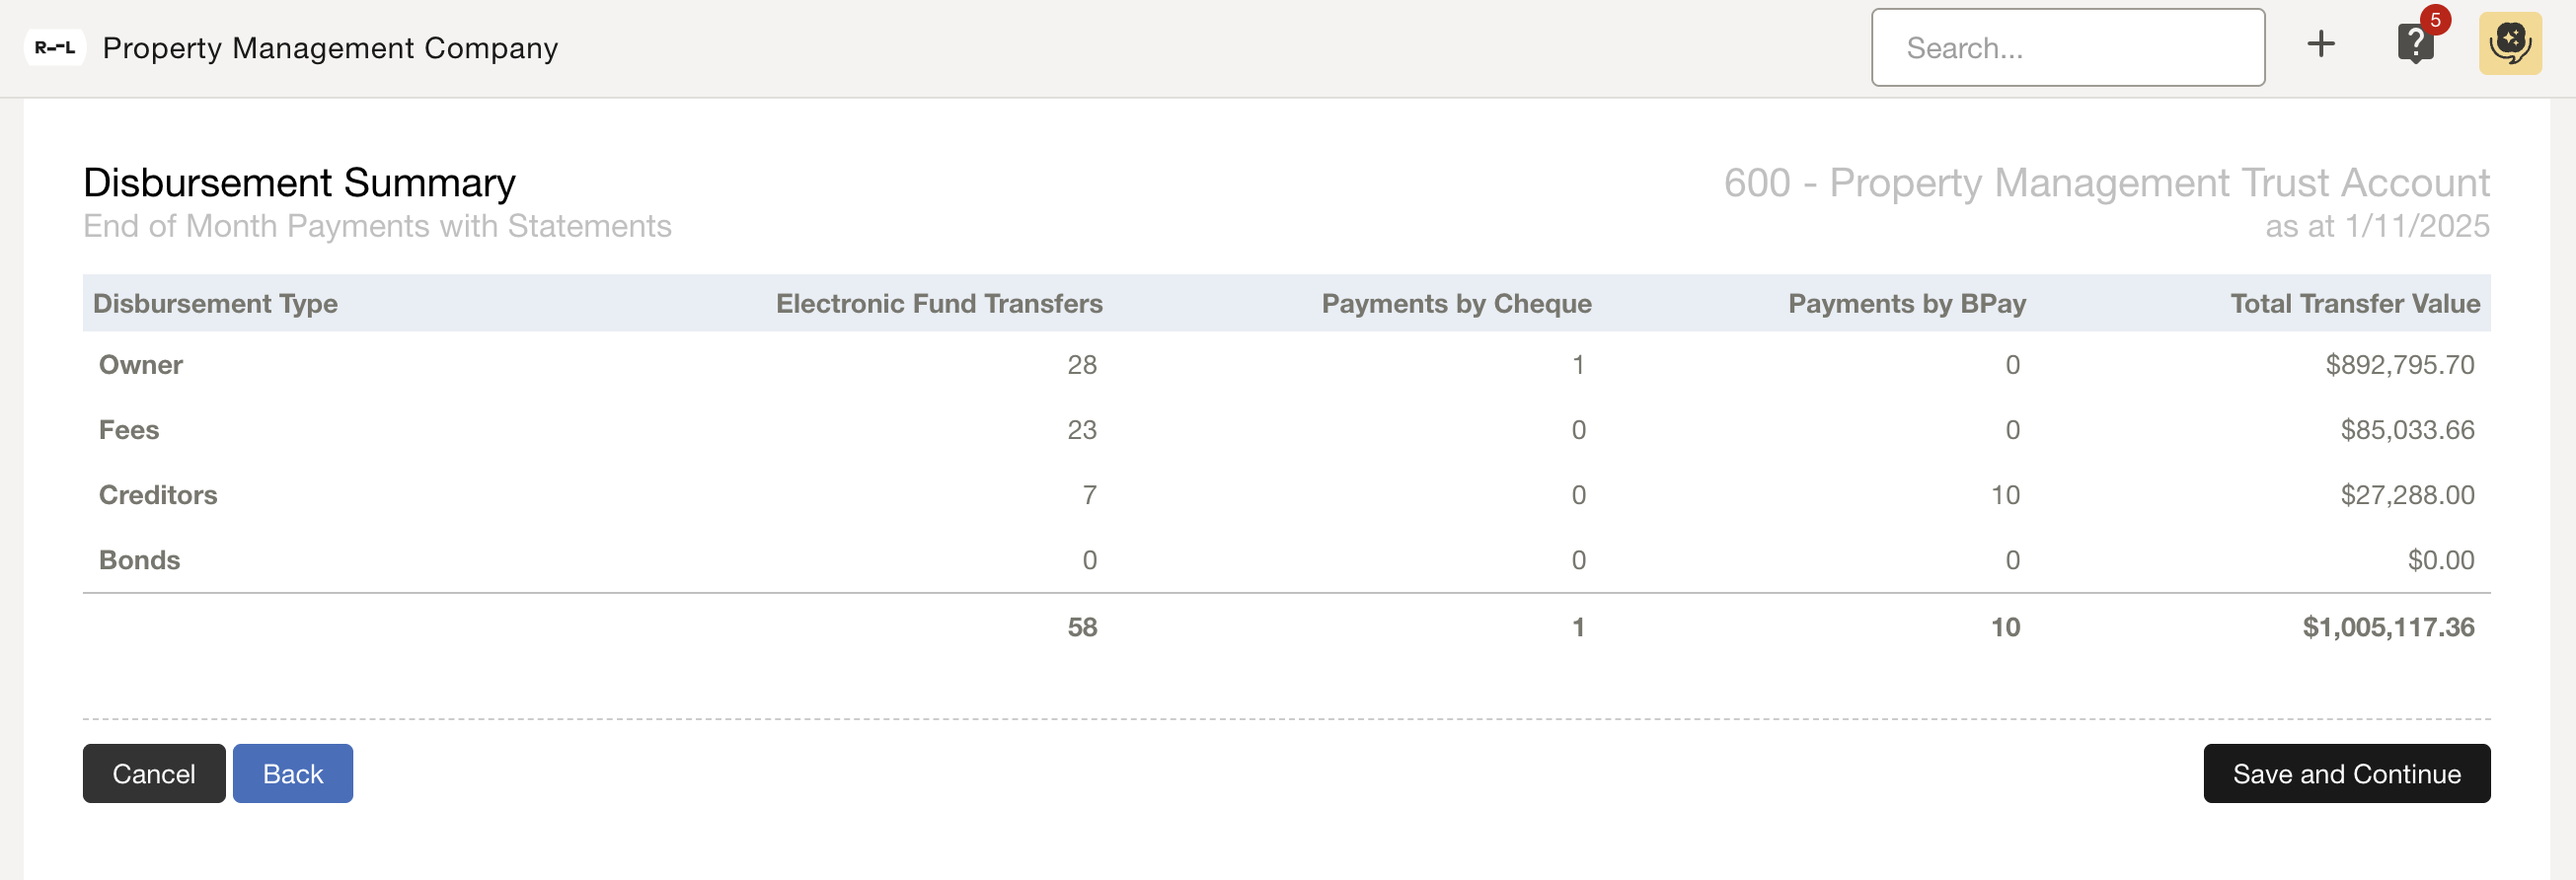Click the R--L company logo

pos(56,46)
